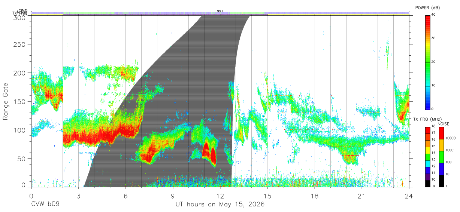Screen dimensions: 460x212
Task: Select the yellow segment of the TX FRQ scale
Action: (x=428, y=150)
